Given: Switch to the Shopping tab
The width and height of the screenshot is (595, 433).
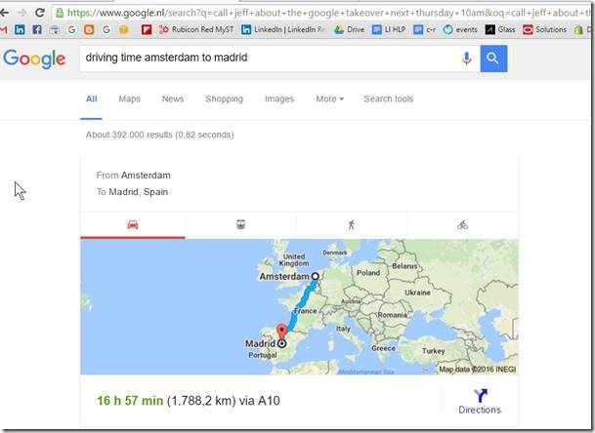Looking at the screenshot, I should point(224,98).
